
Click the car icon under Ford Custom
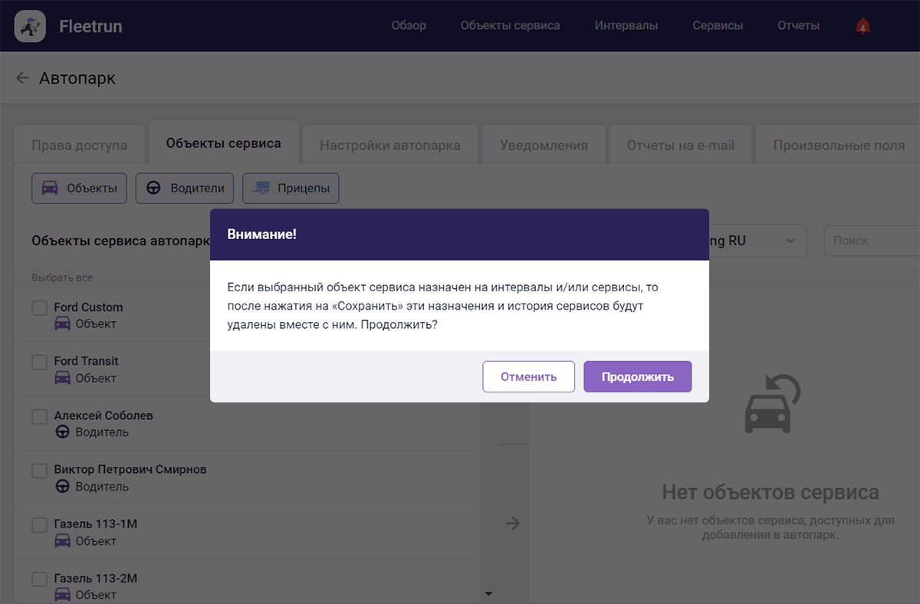(63, 324)
